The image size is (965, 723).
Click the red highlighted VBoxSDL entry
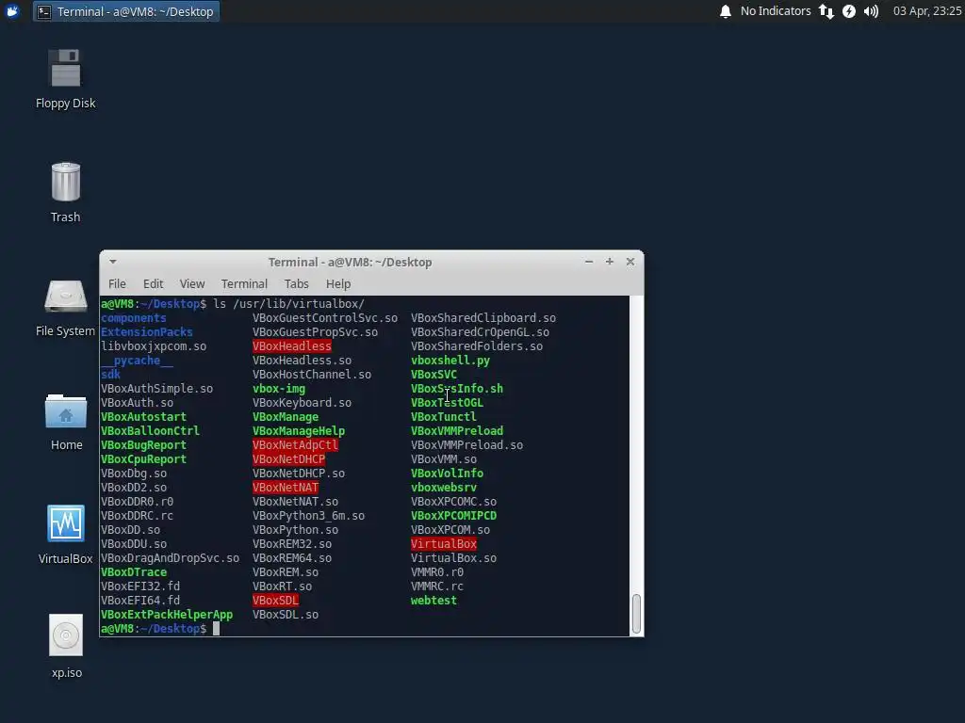click(275, 601)
